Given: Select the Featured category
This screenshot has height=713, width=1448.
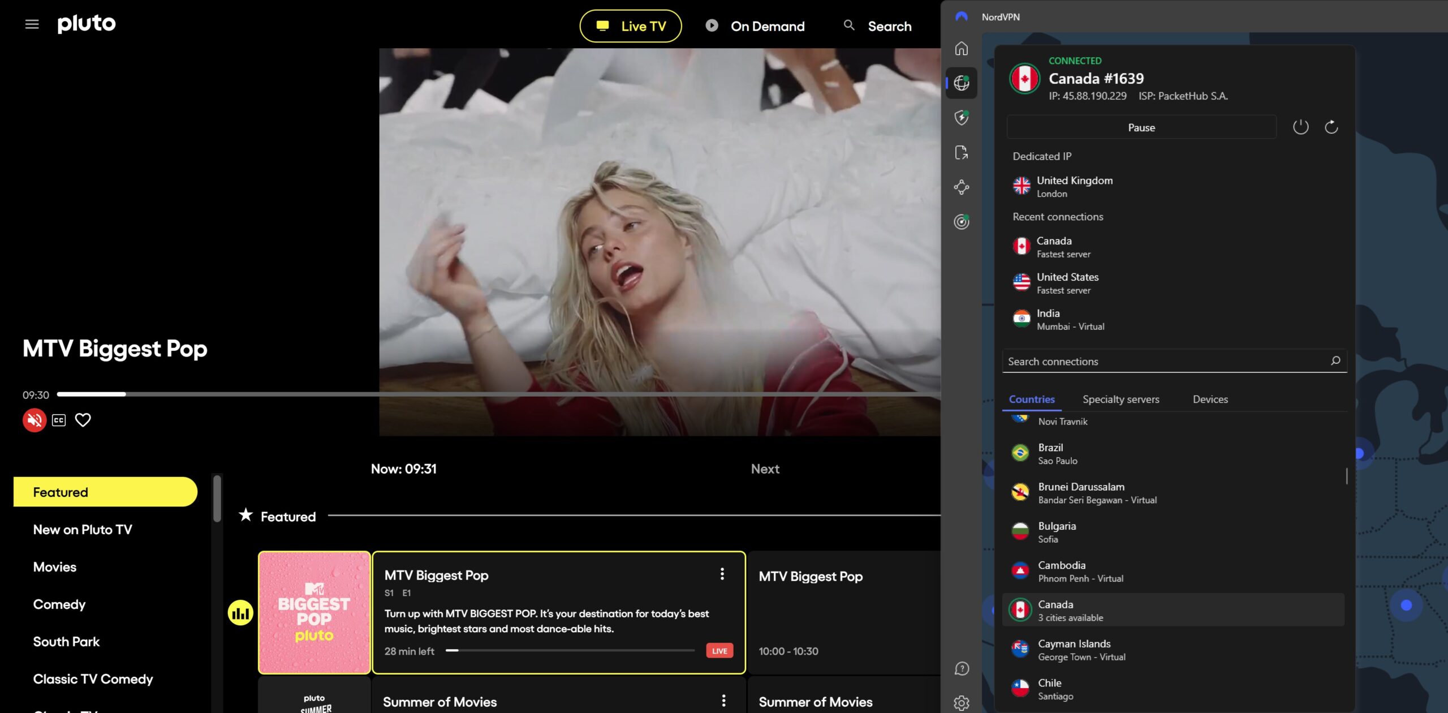Looking at the screenshot, I should (x=105, y=492).
